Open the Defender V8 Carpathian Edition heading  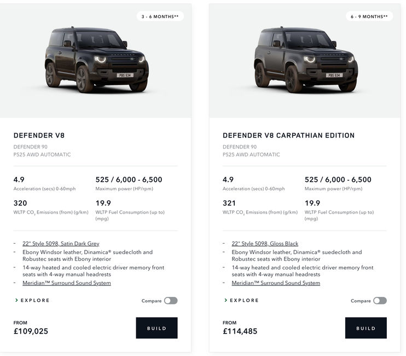click(x=289, y=135)
